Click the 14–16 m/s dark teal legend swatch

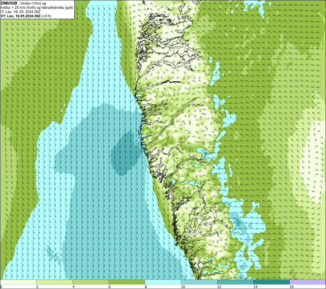coord(272,282)
